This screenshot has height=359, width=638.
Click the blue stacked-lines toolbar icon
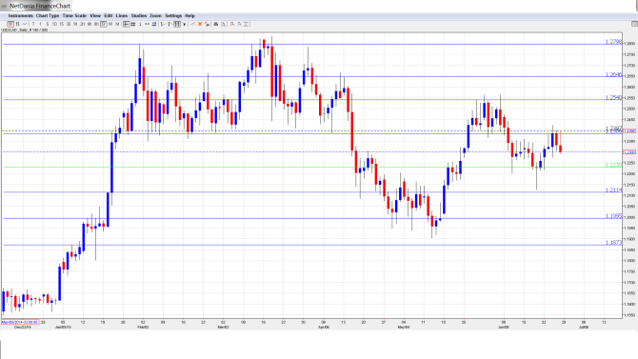pyautogui.click(x=154, y=25)
